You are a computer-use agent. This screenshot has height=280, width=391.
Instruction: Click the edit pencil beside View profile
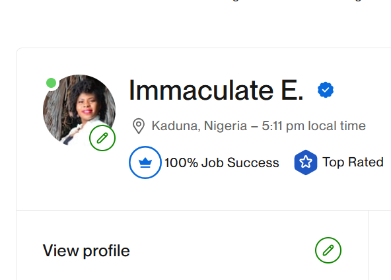point(328,250)
